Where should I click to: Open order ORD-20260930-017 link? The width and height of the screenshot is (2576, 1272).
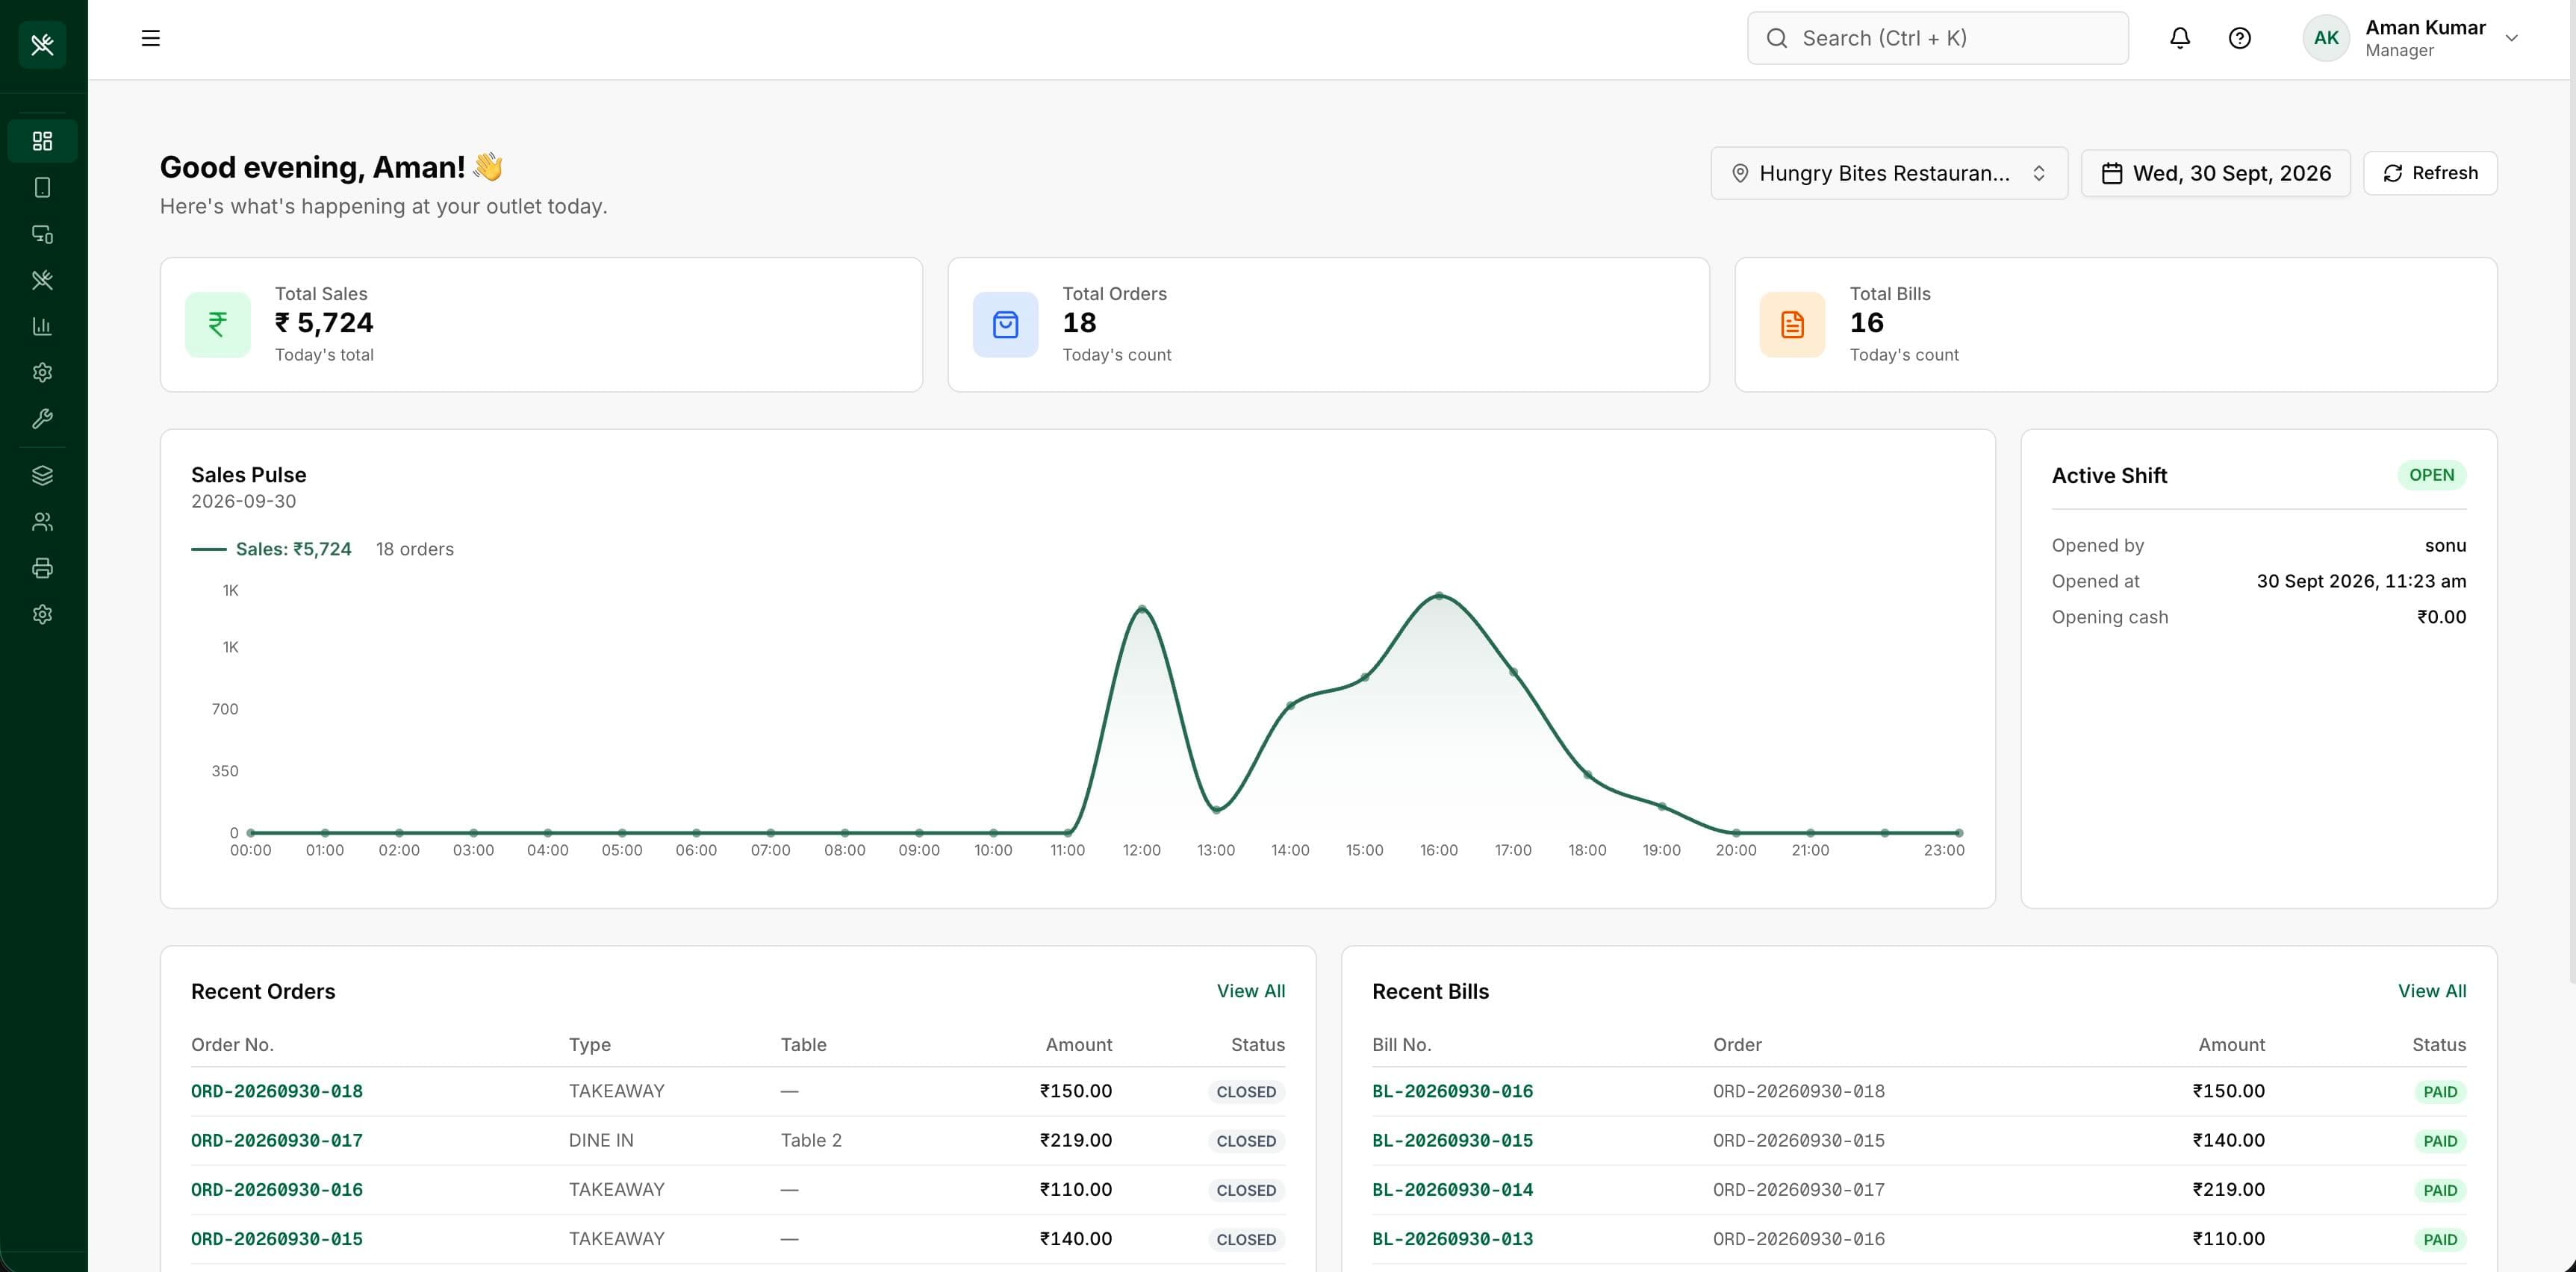tap(277, 1140)
